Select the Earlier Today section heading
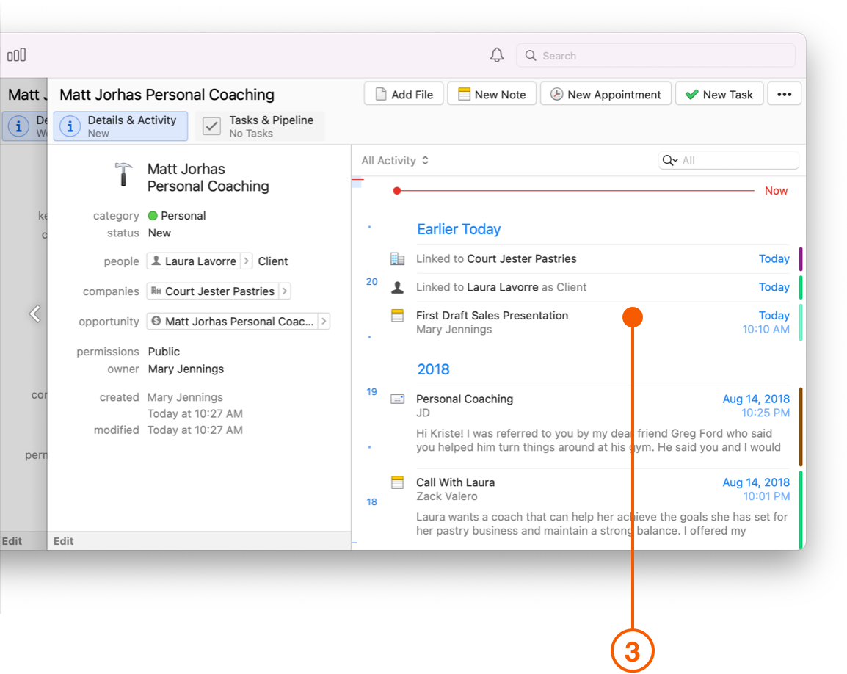847x674 pixels. (x=459, y=229)
